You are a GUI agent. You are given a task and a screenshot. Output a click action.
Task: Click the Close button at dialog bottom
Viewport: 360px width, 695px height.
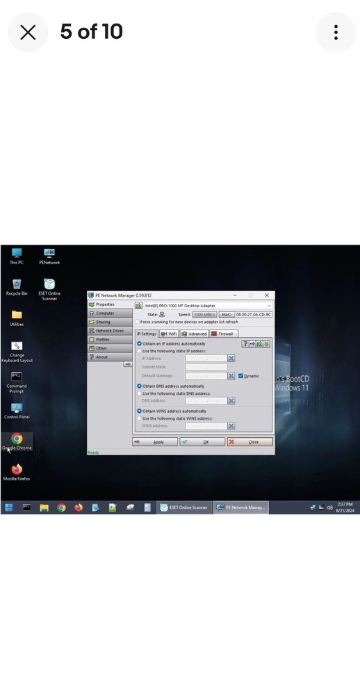click(x=250, y=442)
